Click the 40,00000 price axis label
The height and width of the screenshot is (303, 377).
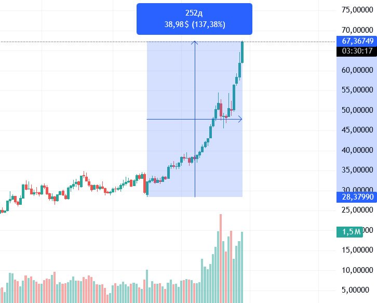point(358,150)
